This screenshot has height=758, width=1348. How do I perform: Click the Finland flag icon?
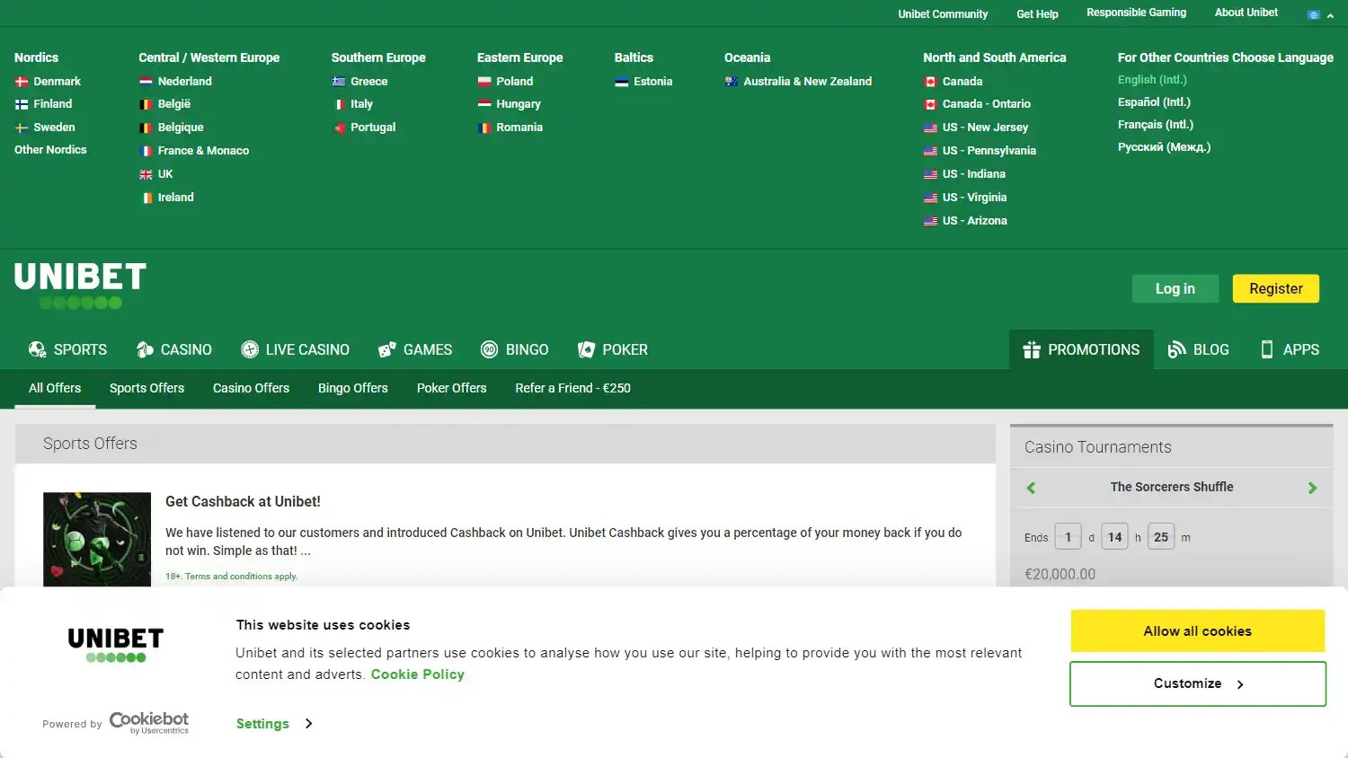point(22,104)
